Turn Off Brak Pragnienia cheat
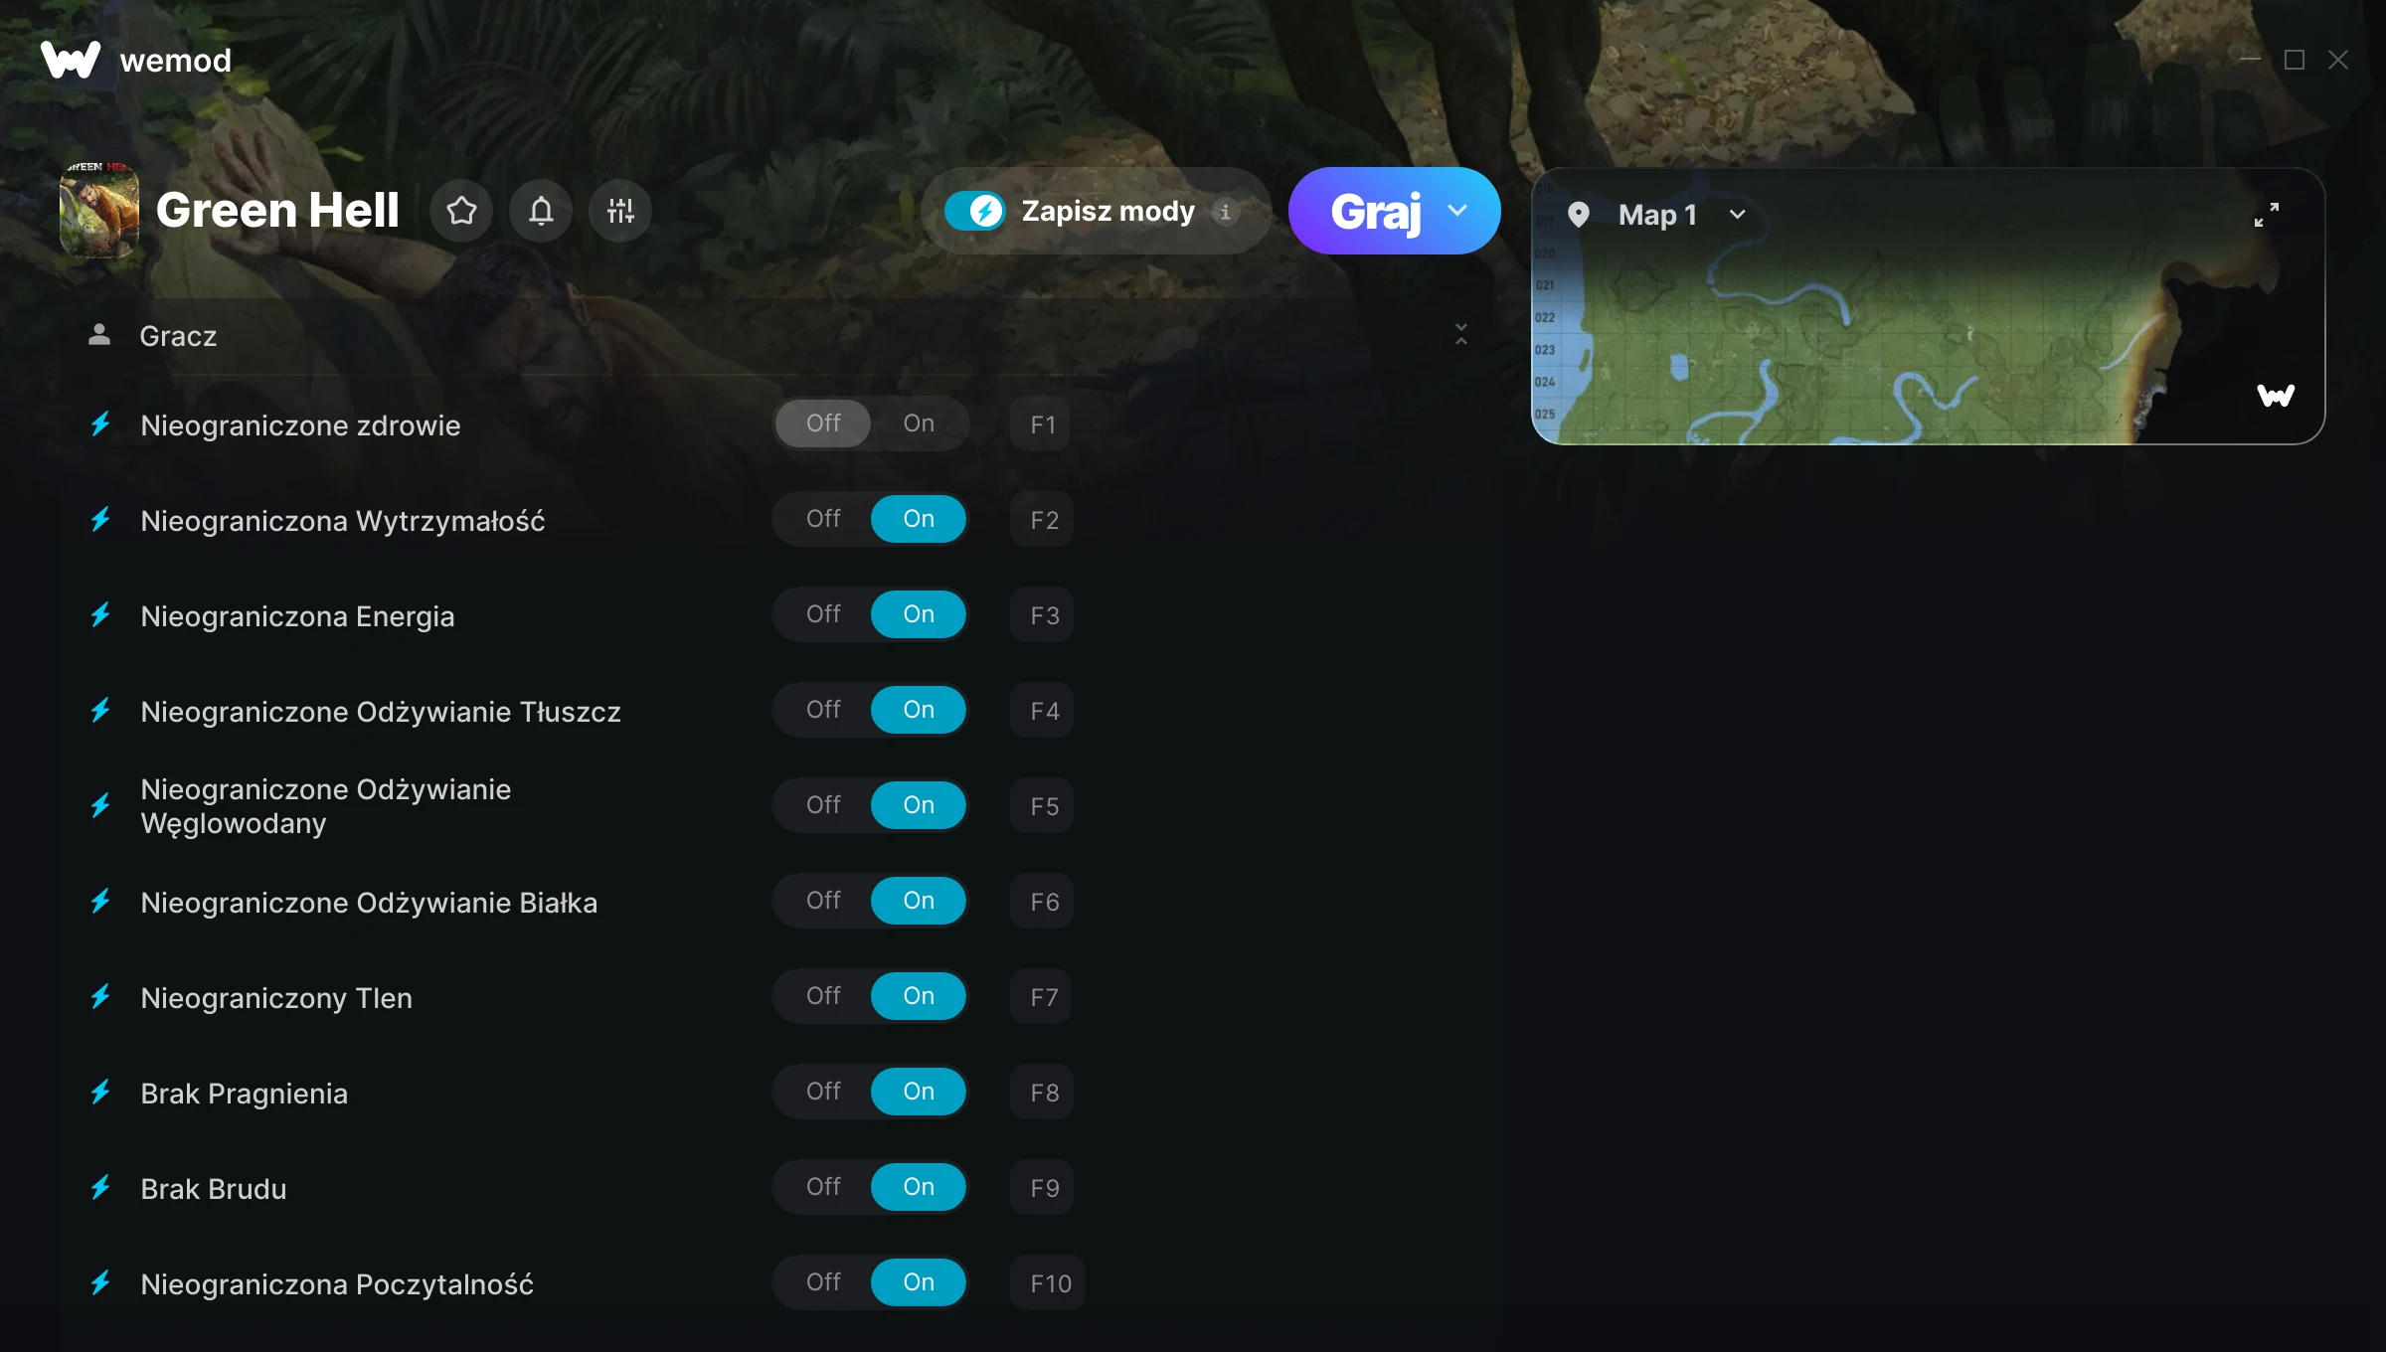 823,1092
